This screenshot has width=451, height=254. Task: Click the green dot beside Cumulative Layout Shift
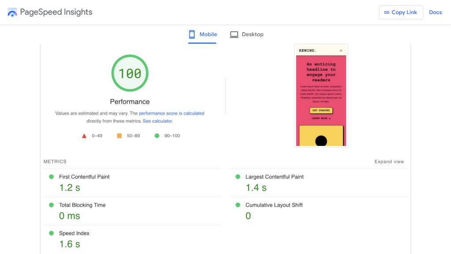238,205
